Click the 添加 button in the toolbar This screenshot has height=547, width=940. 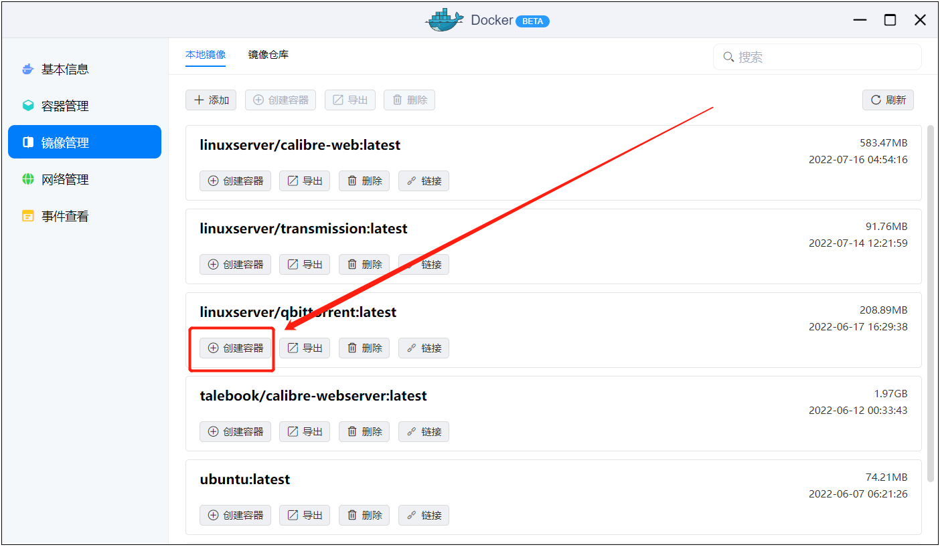point(211,100)
